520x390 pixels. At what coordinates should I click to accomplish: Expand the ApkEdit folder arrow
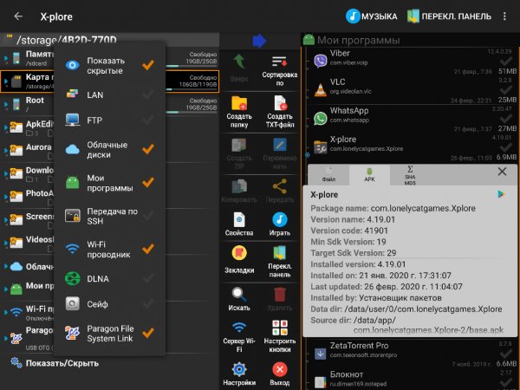[6, 127]
